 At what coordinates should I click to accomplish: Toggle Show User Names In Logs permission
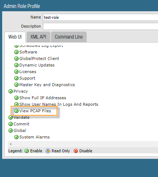click(16, 104)
